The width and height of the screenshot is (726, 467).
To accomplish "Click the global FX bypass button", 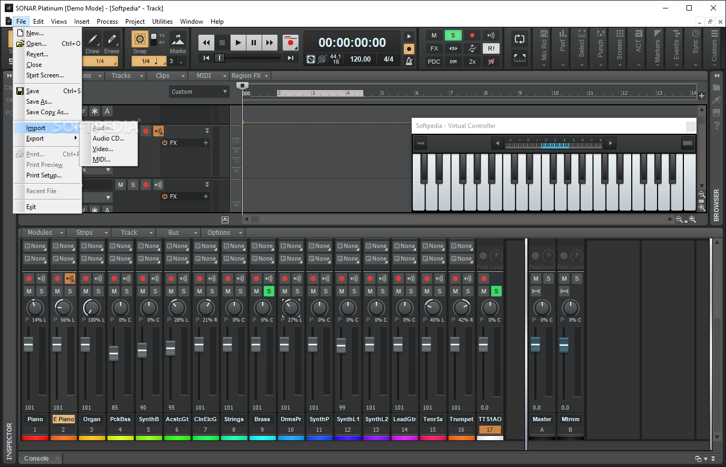I will [x=434, y=48].
